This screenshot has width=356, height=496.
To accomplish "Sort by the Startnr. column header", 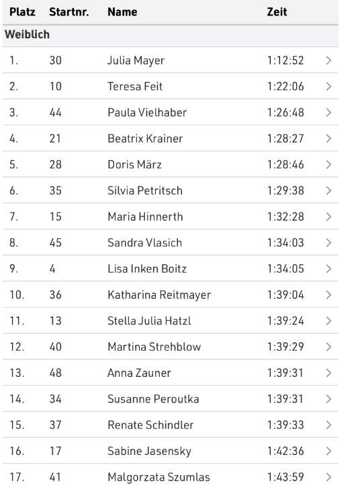I will point(69,12).
